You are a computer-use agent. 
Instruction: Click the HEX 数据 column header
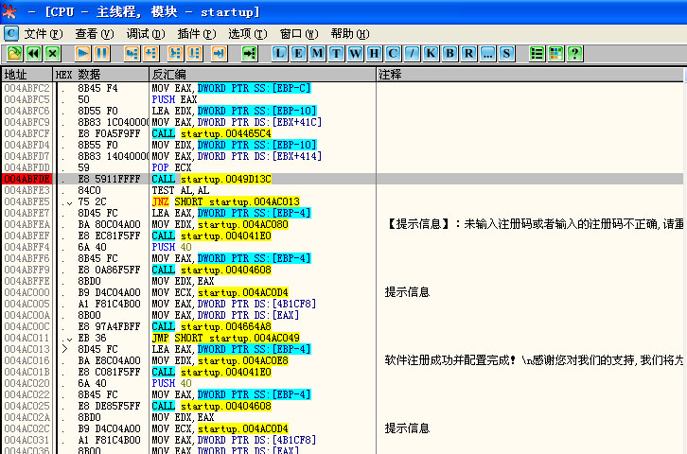pyautogui.click(x=101, y=75)
